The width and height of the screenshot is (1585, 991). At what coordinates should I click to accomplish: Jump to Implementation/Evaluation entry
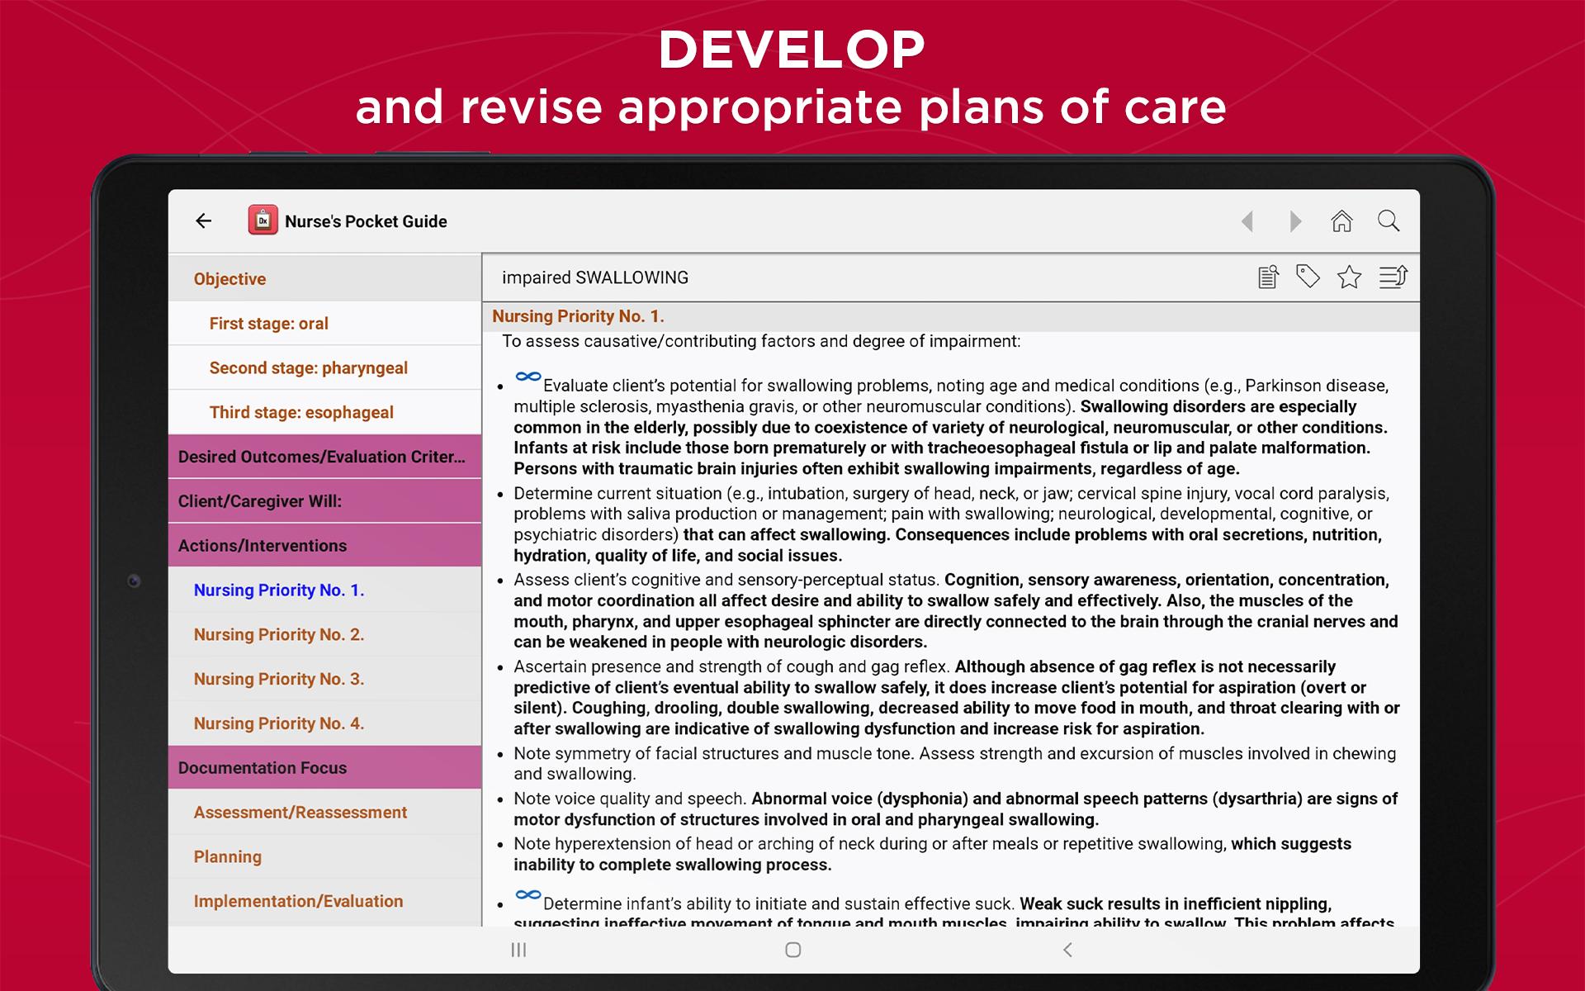coord(324,901)
